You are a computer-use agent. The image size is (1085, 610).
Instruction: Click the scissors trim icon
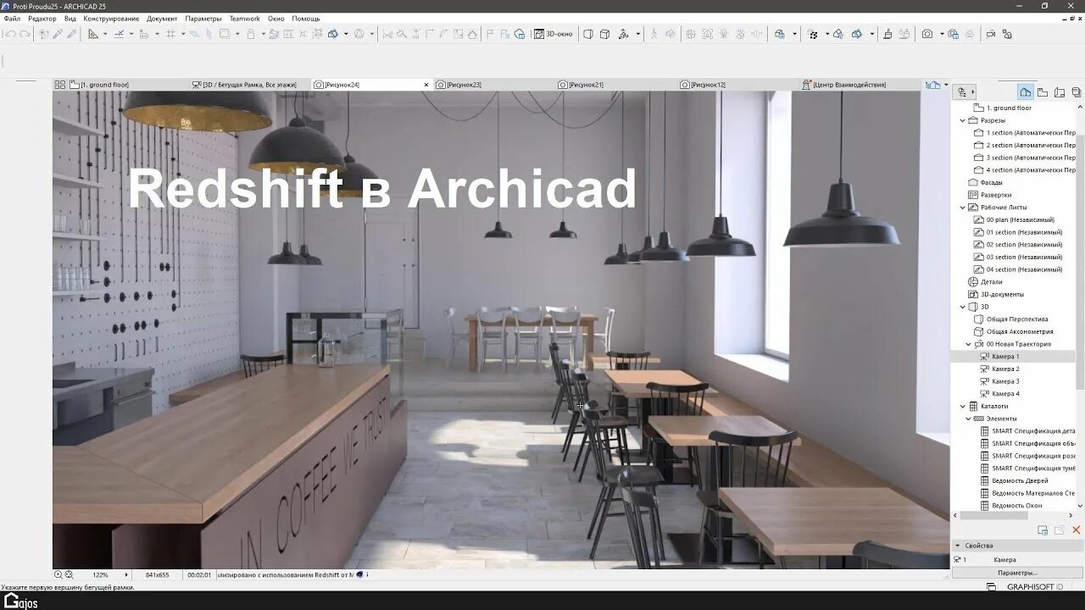click(x=387, y=34)
